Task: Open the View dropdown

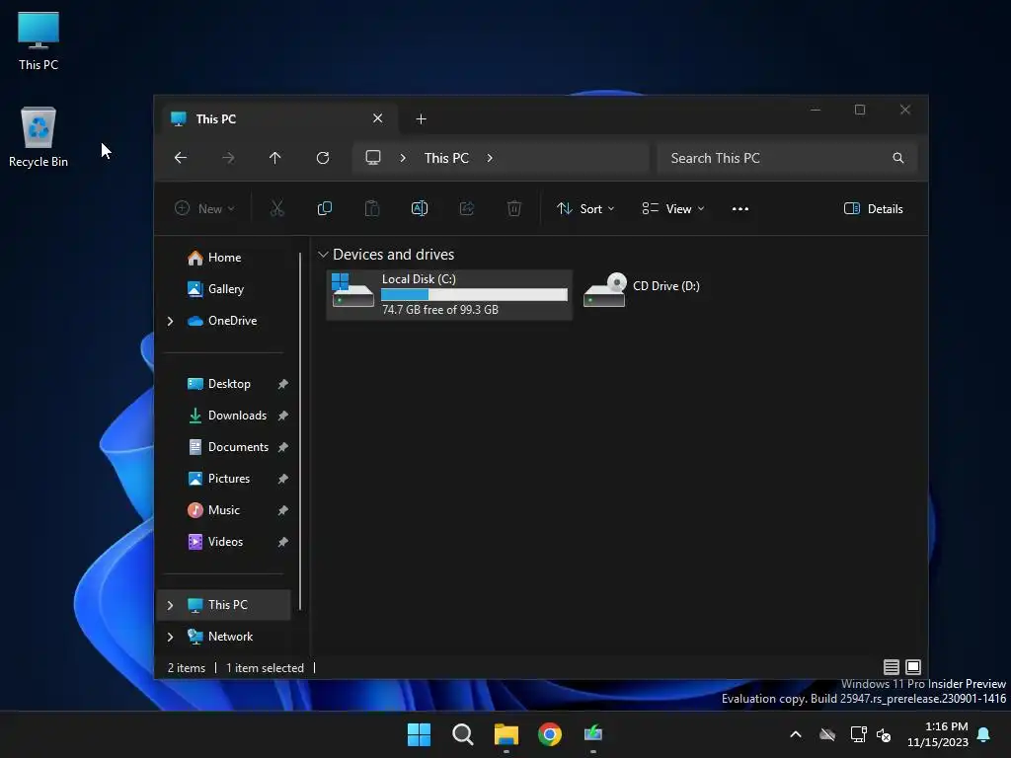Action: pos(673,209)
